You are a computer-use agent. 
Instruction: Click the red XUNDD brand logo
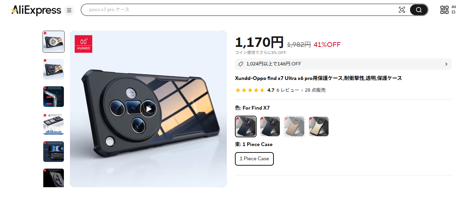83,44
